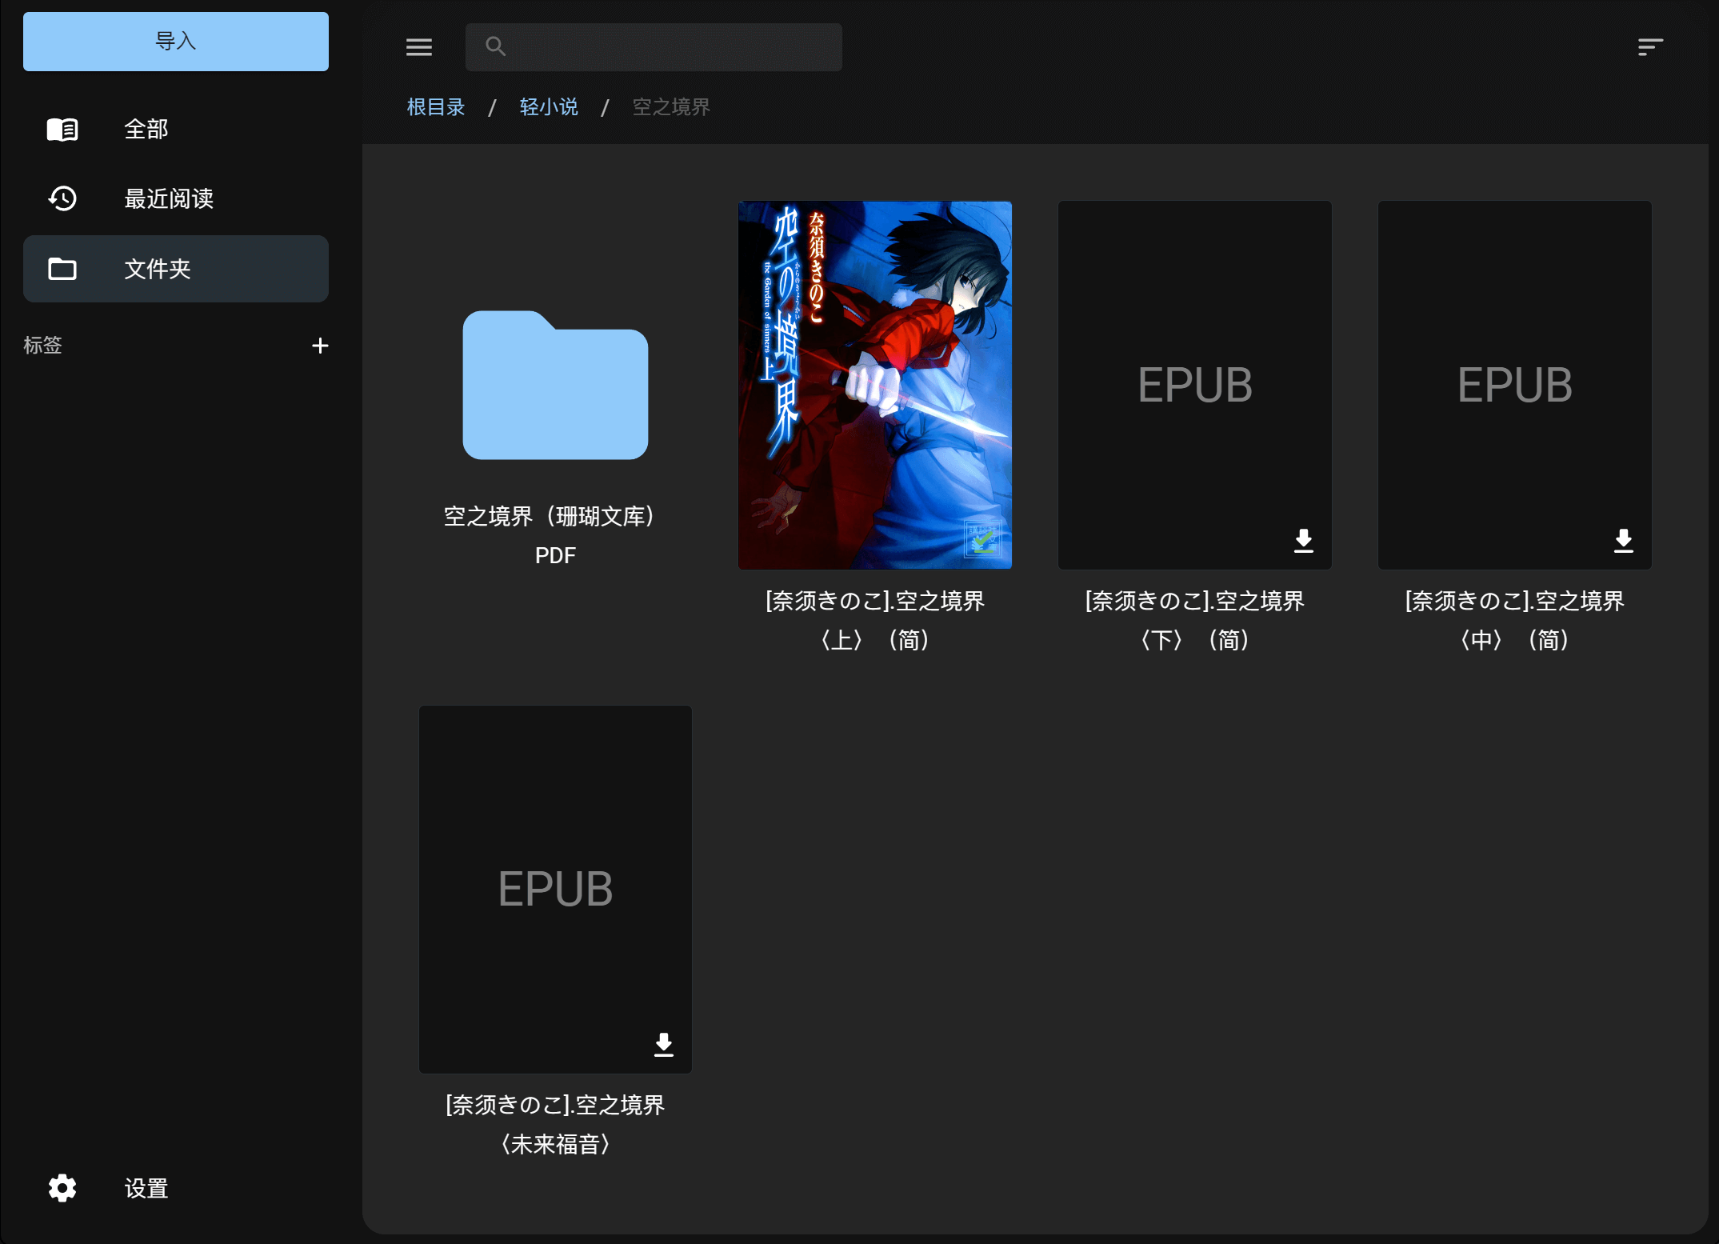
Task: Click the hamburger menu icon
Action: (418, 47)
